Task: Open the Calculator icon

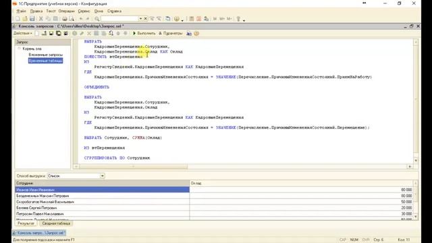Action: 192,19
